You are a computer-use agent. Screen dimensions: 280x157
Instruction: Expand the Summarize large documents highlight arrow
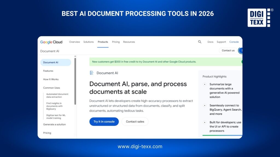(205, 84)
